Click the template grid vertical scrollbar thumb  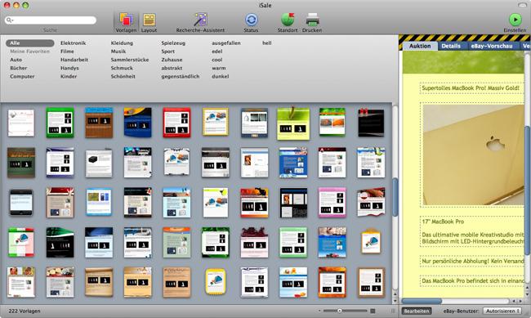coord(395,197)
